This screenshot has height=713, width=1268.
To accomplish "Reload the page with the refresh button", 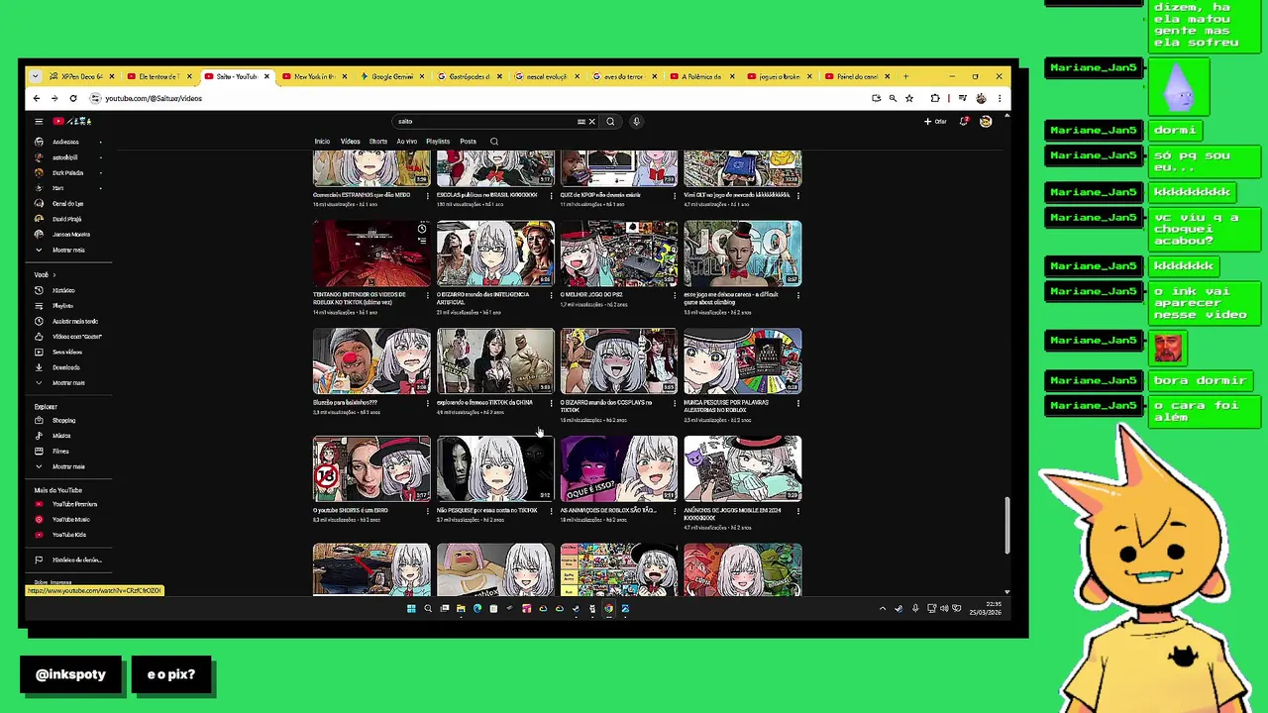I will click(72, 98).
